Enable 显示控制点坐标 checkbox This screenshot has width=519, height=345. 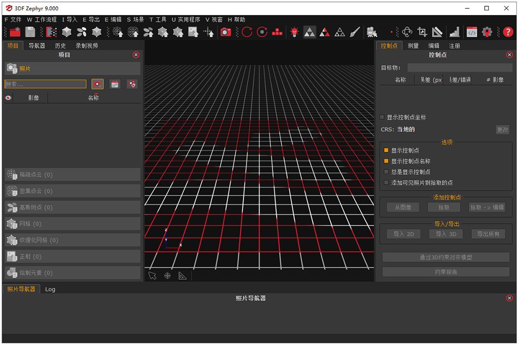click(x=382, y=117)
